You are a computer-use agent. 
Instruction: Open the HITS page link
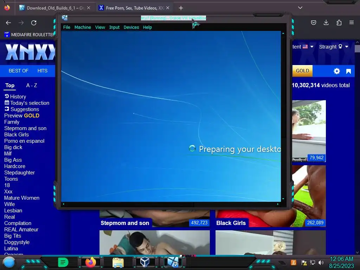43,71
